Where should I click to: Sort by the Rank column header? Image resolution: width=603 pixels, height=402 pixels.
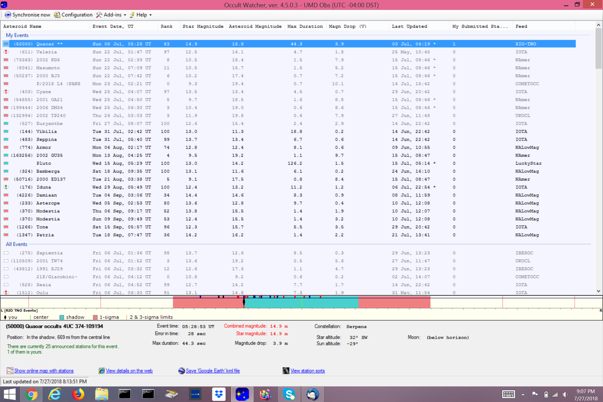166,26
